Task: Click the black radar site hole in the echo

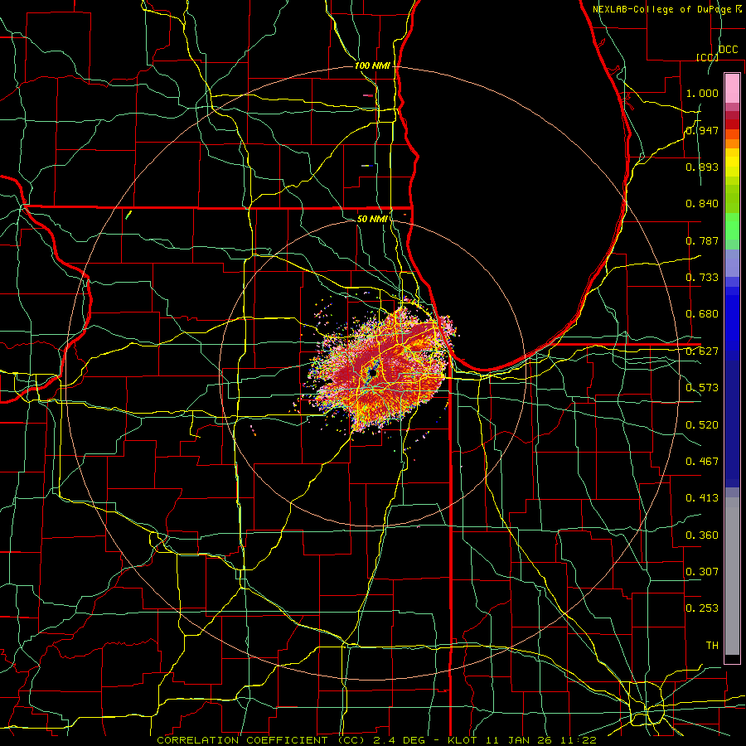Action: (373, 374)
